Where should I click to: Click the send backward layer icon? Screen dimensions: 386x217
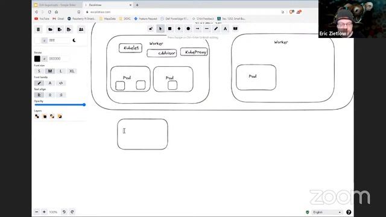coord(45,116)
